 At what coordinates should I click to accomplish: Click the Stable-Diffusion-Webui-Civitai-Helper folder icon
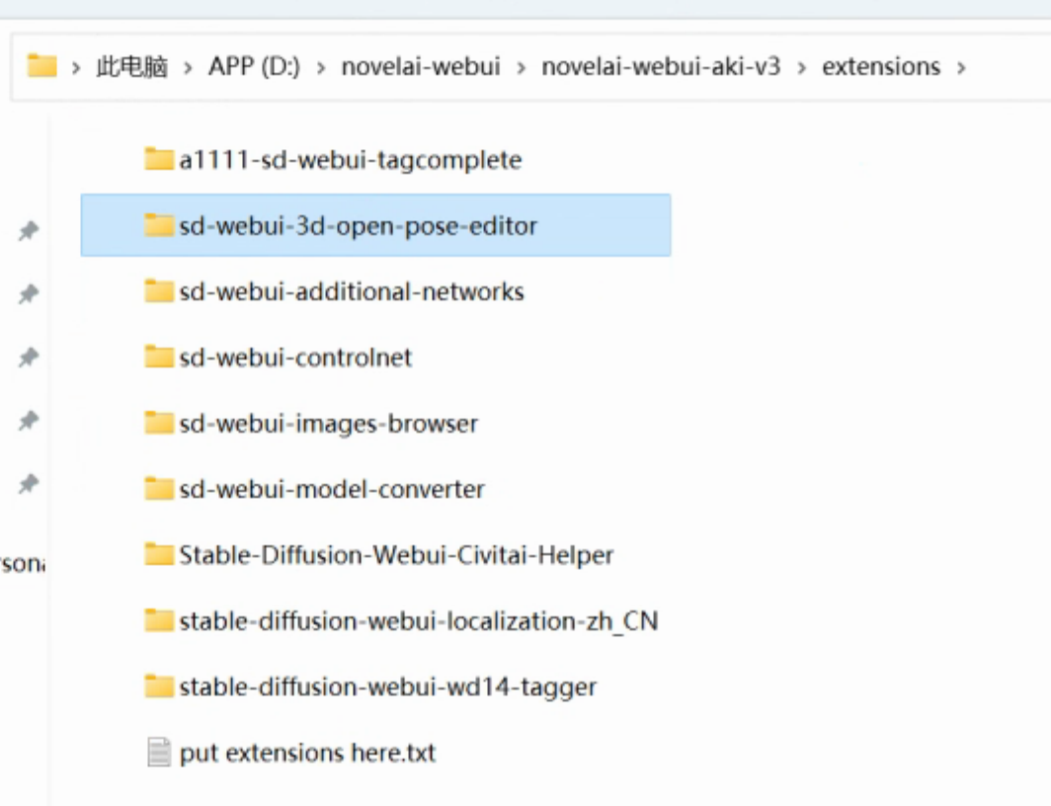(x=159, y=555)
